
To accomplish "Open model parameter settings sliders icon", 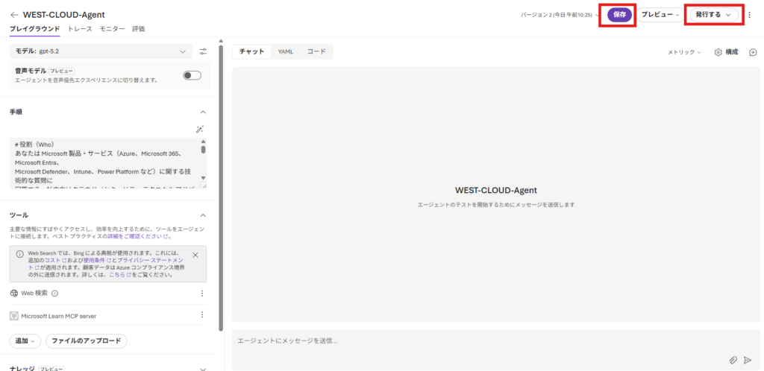I will point(203,51).
